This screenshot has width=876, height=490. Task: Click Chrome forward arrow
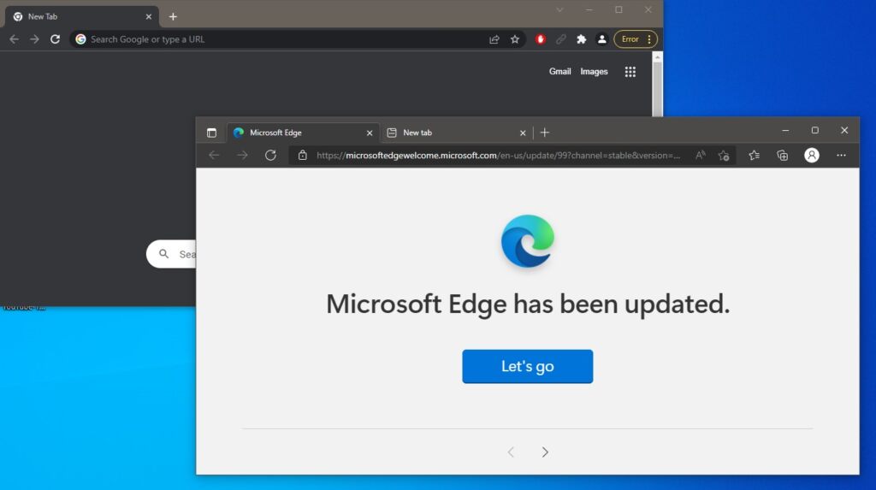tap(34, 39)
